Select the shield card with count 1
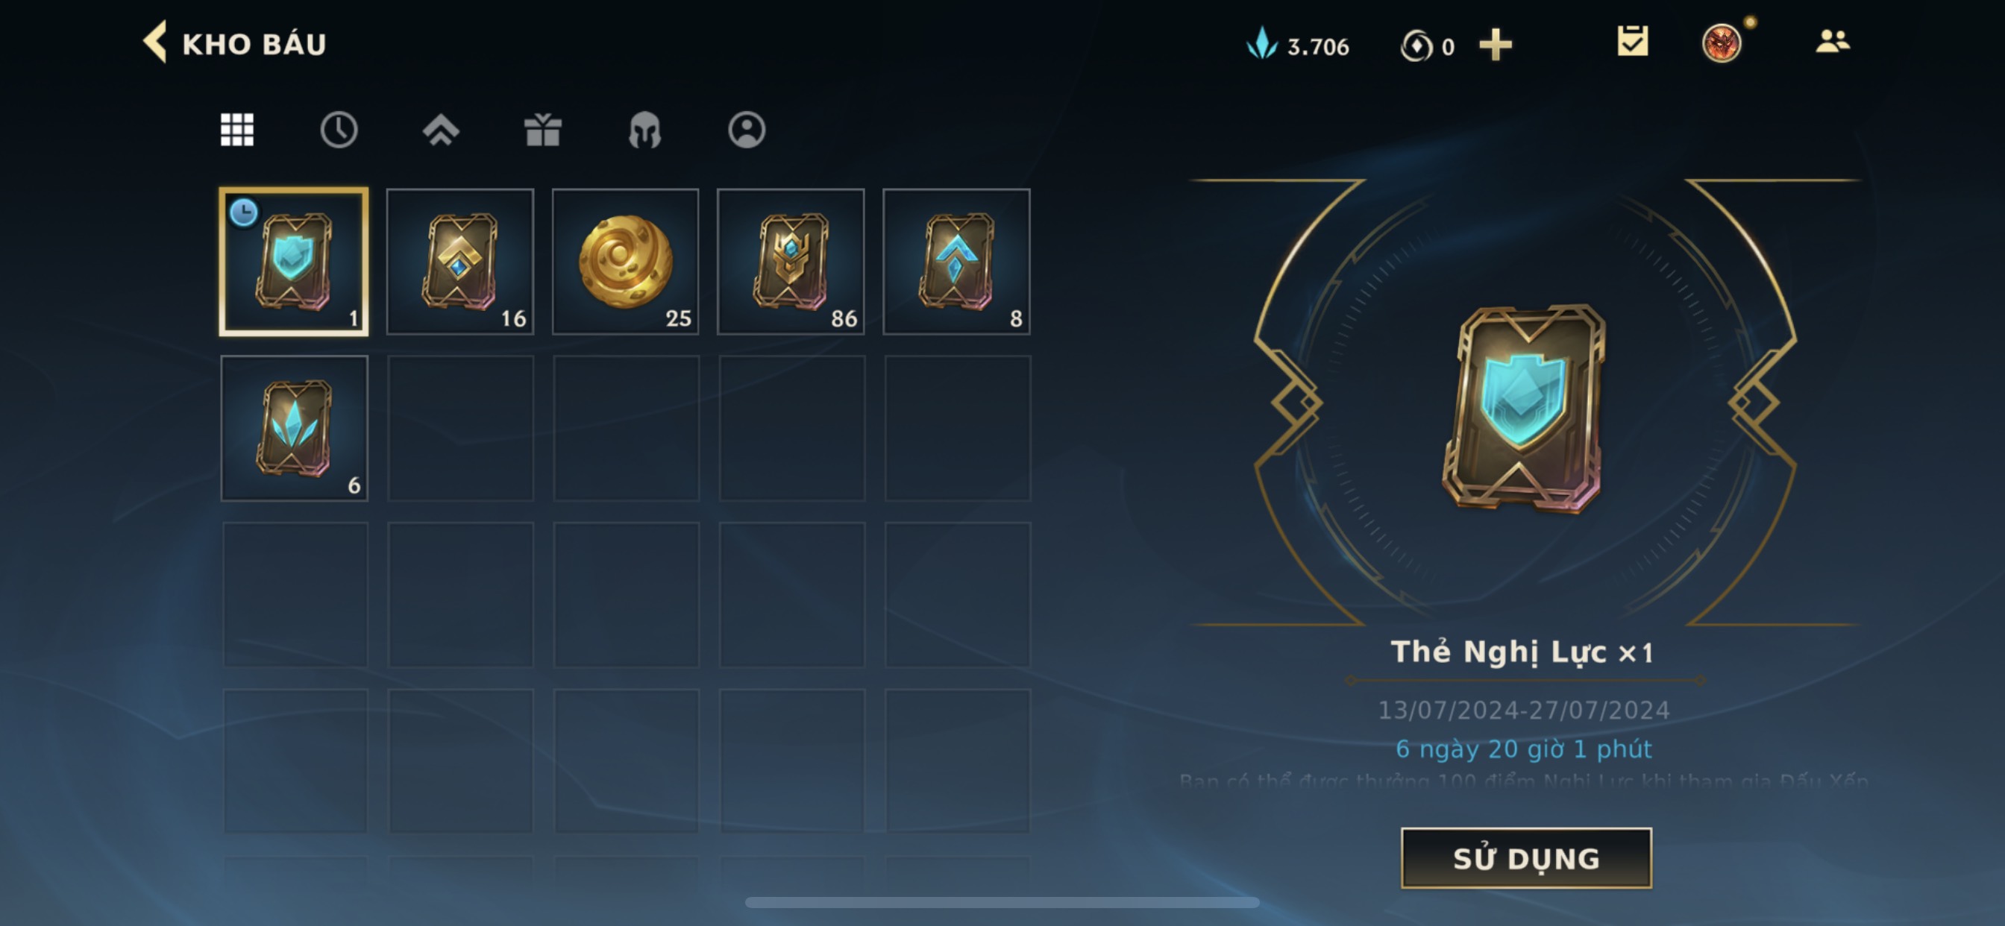Image resolution: width=2005 pixels, height=926 pixels. coord(294,262)
